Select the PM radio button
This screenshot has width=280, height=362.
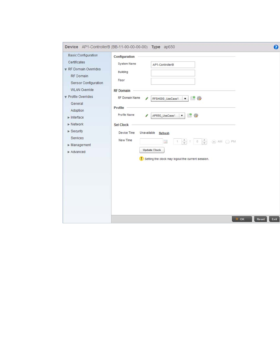tap(227, 142)
